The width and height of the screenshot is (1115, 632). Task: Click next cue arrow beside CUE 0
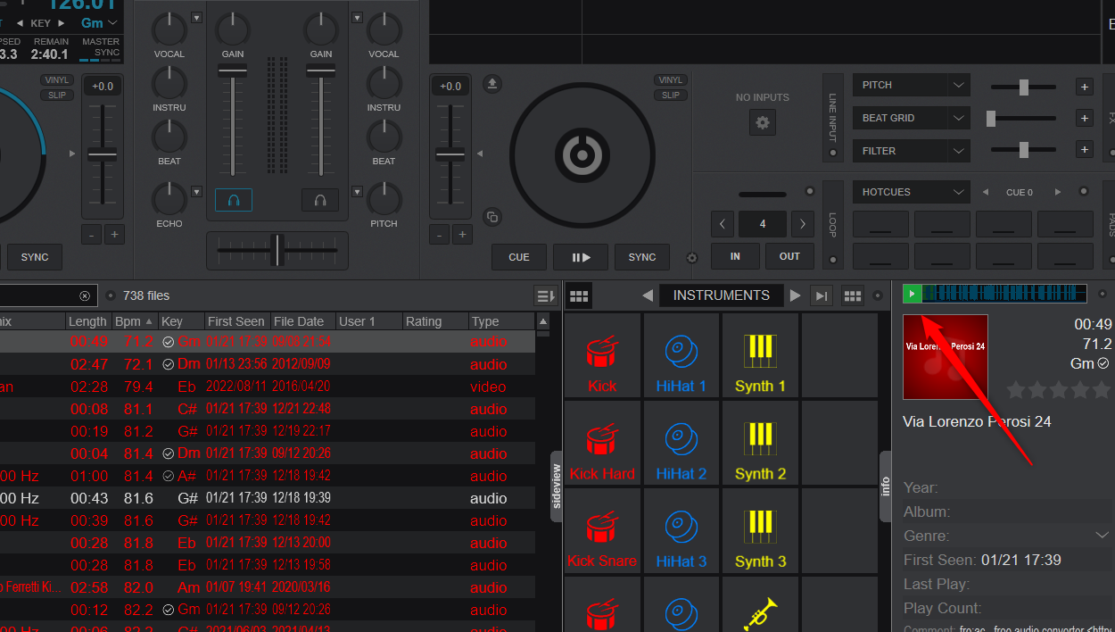pyautogui.click(x=1058, y=192)
